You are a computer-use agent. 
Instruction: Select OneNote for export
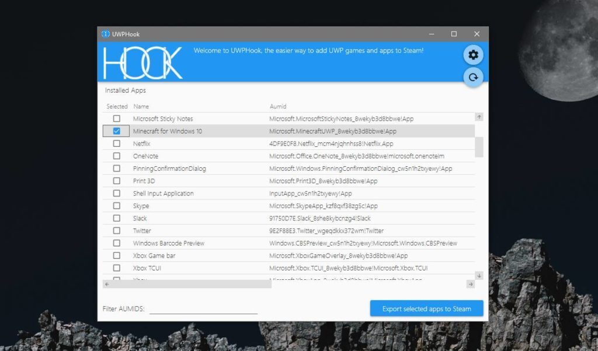pyautogui.click(x=116, y=156)
